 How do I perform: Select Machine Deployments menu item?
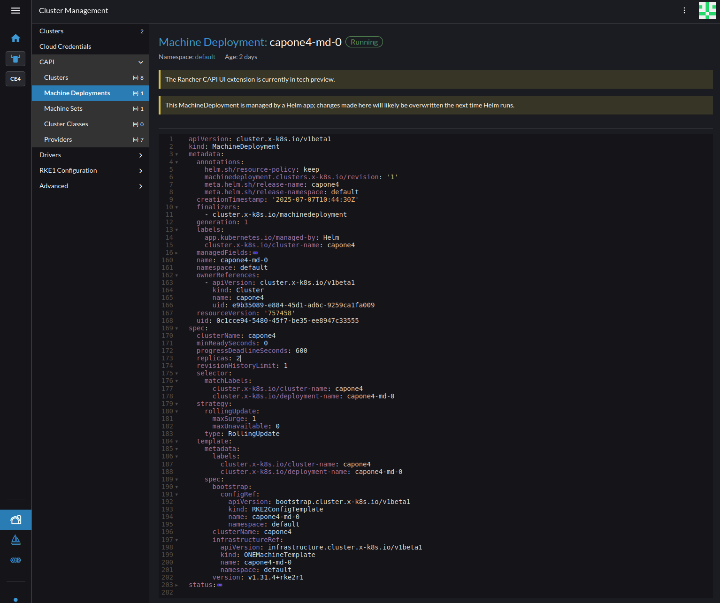90,93
